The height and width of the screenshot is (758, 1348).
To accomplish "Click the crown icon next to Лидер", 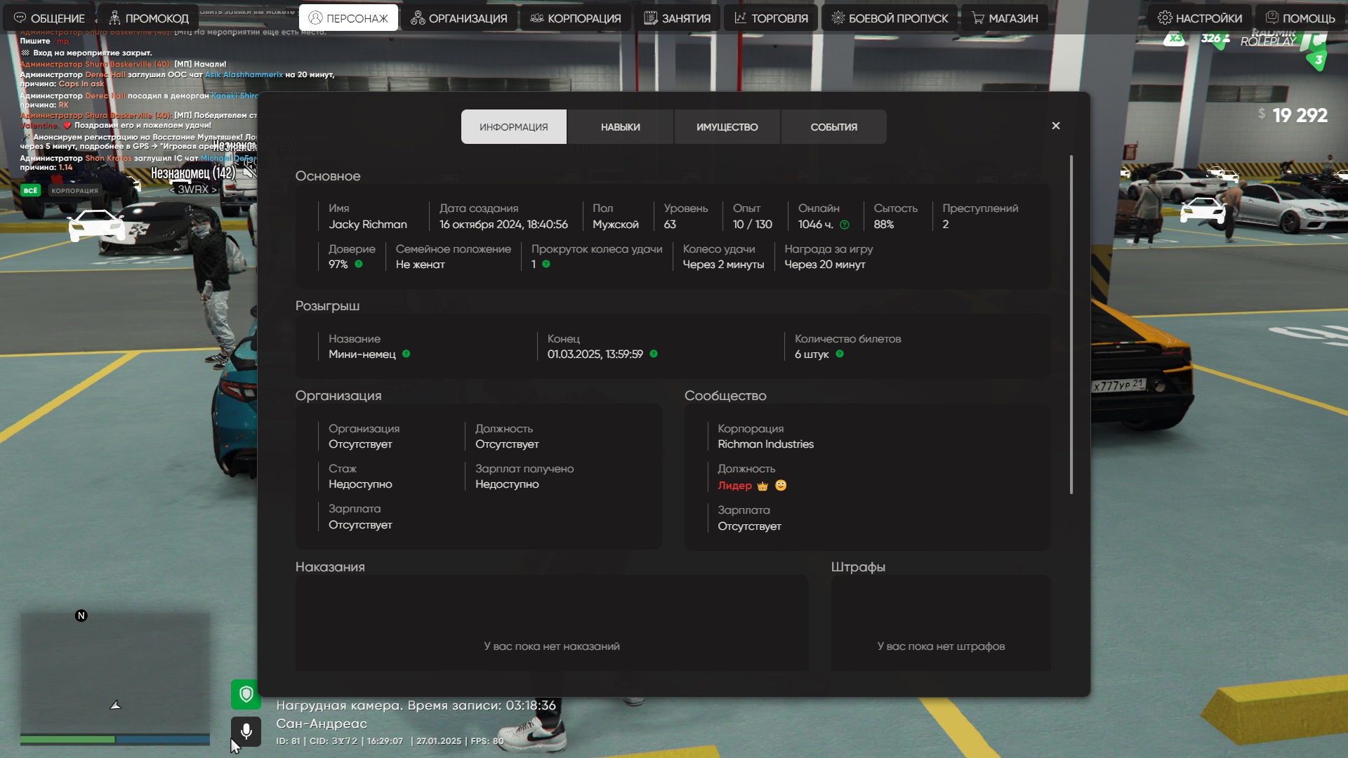I will (762, 486).
